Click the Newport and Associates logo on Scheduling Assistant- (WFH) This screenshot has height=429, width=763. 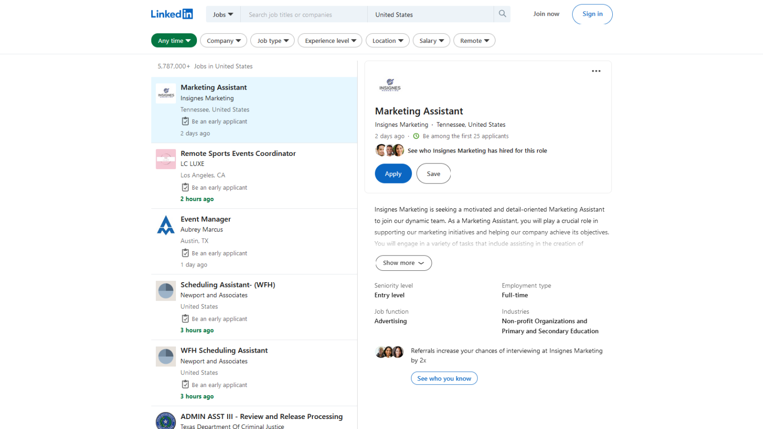click(x=166, y=291)
